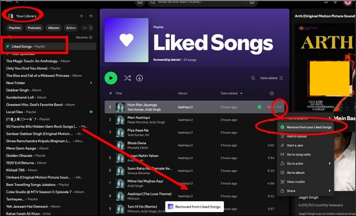Sort by duration clock icon header
Screen dimensions: 356x216
tap(271, 94)
